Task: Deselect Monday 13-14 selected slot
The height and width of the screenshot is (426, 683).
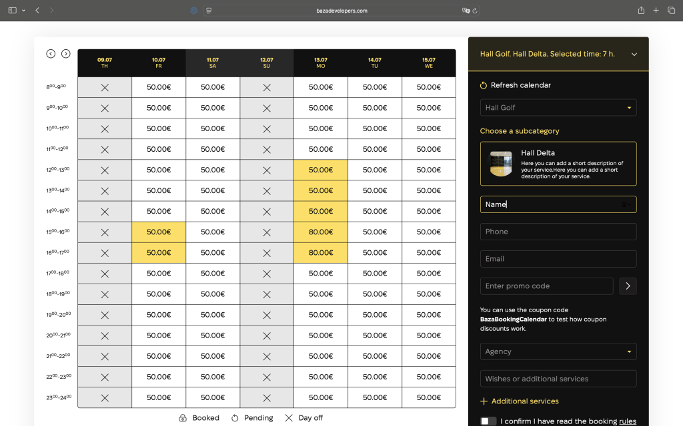Action: (x=321, y=191)
